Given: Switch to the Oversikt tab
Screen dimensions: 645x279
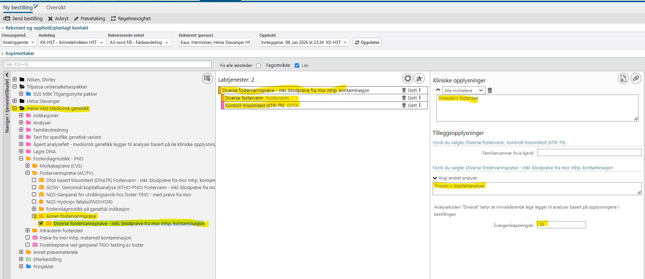Looking at the screenshot, I should pos(56,8).
